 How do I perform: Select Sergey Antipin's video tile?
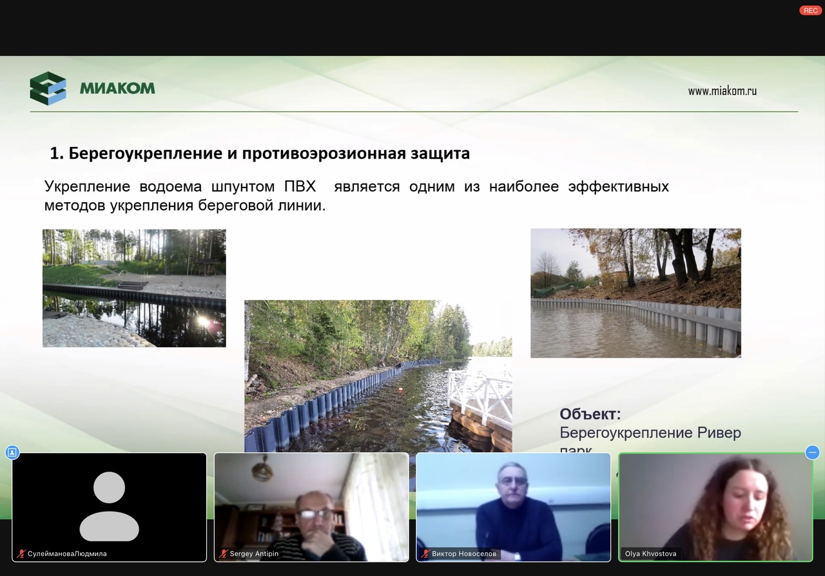(x=311, y=507)
